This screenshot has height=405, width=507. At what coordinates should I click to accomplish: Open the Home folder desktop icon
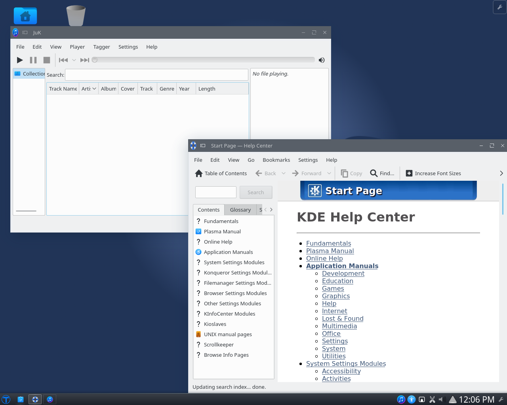(25, 16)
